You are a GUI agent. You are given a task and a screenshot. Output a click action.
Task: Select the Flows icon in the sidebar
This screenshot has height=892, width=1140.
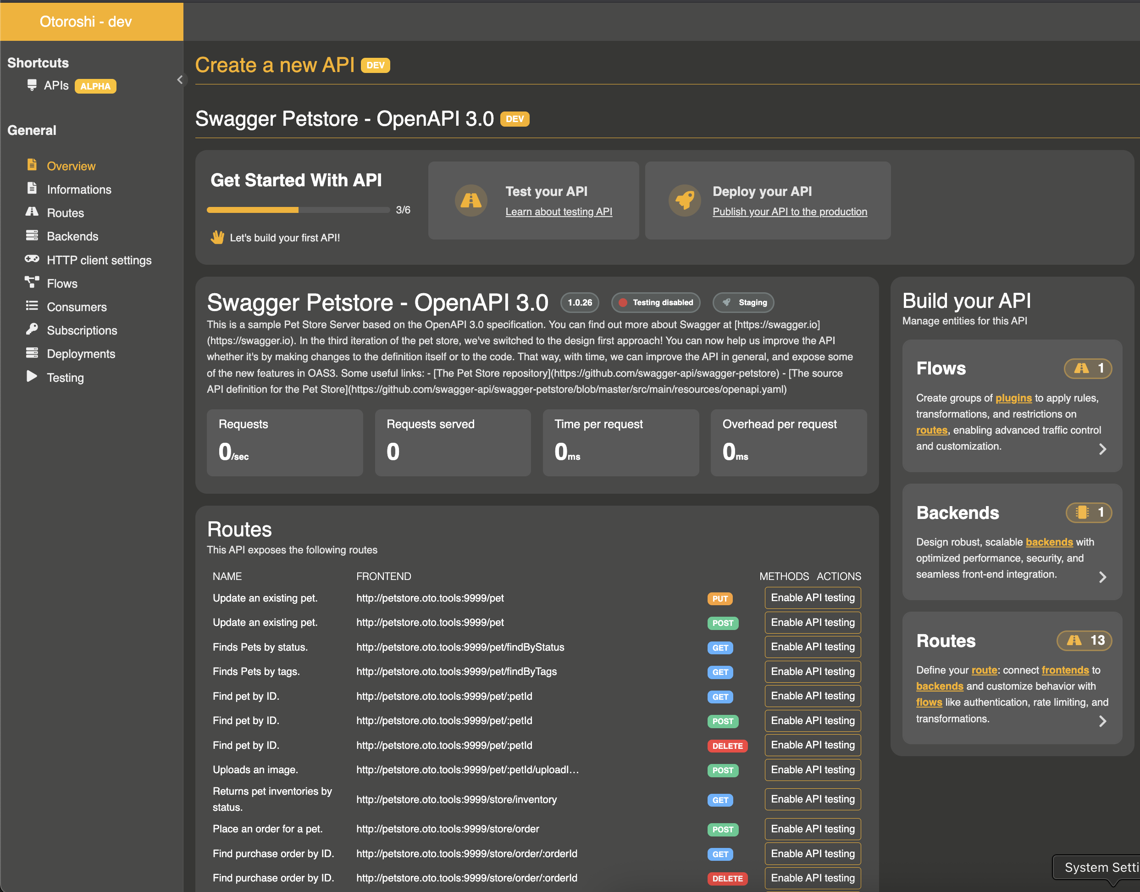point(32,283)
